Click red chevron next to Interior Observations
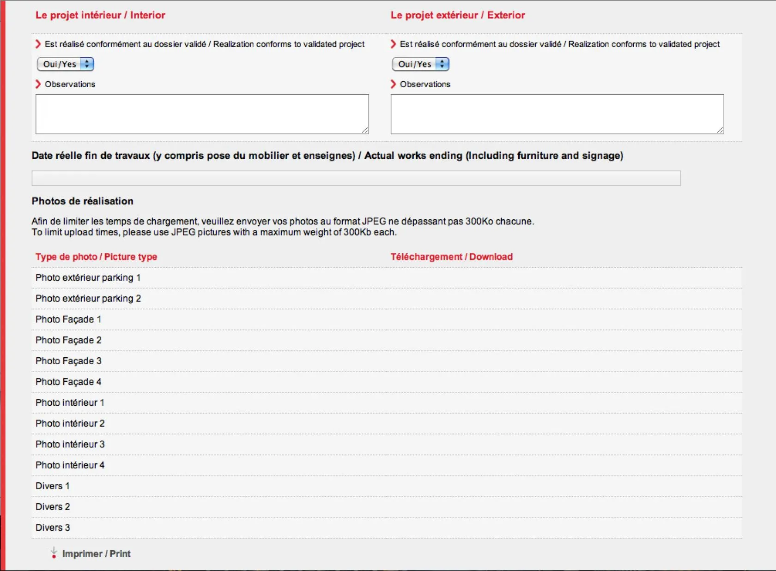Viewport: 776px width, 571px height. [x=38, y=84]
